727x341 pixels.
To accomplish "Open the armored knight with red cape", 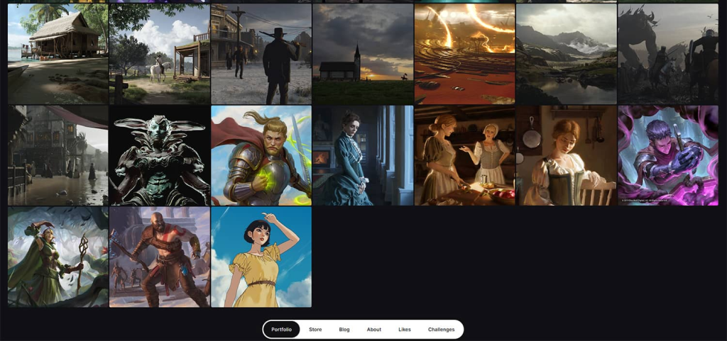I will click(x=261, y=155).
